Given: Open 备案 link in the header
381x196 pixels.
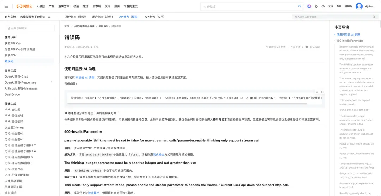Looking at the screenshot, I should click(x=339, y=7).
